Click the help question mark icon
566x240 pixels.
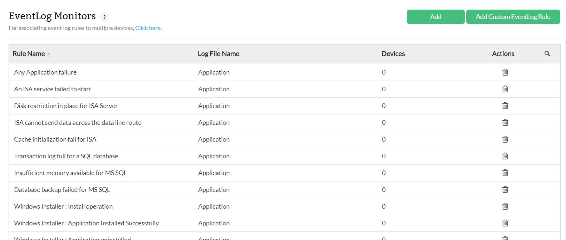click(x=104, y=17)
